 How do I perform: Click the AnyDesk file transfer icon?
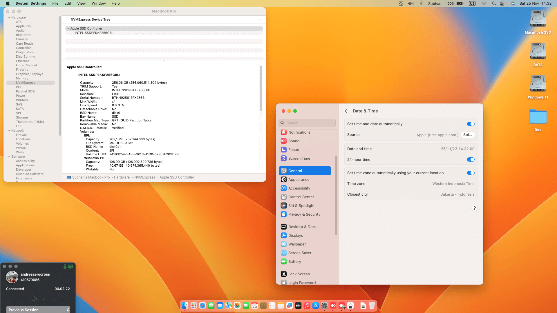click(34, 298)
